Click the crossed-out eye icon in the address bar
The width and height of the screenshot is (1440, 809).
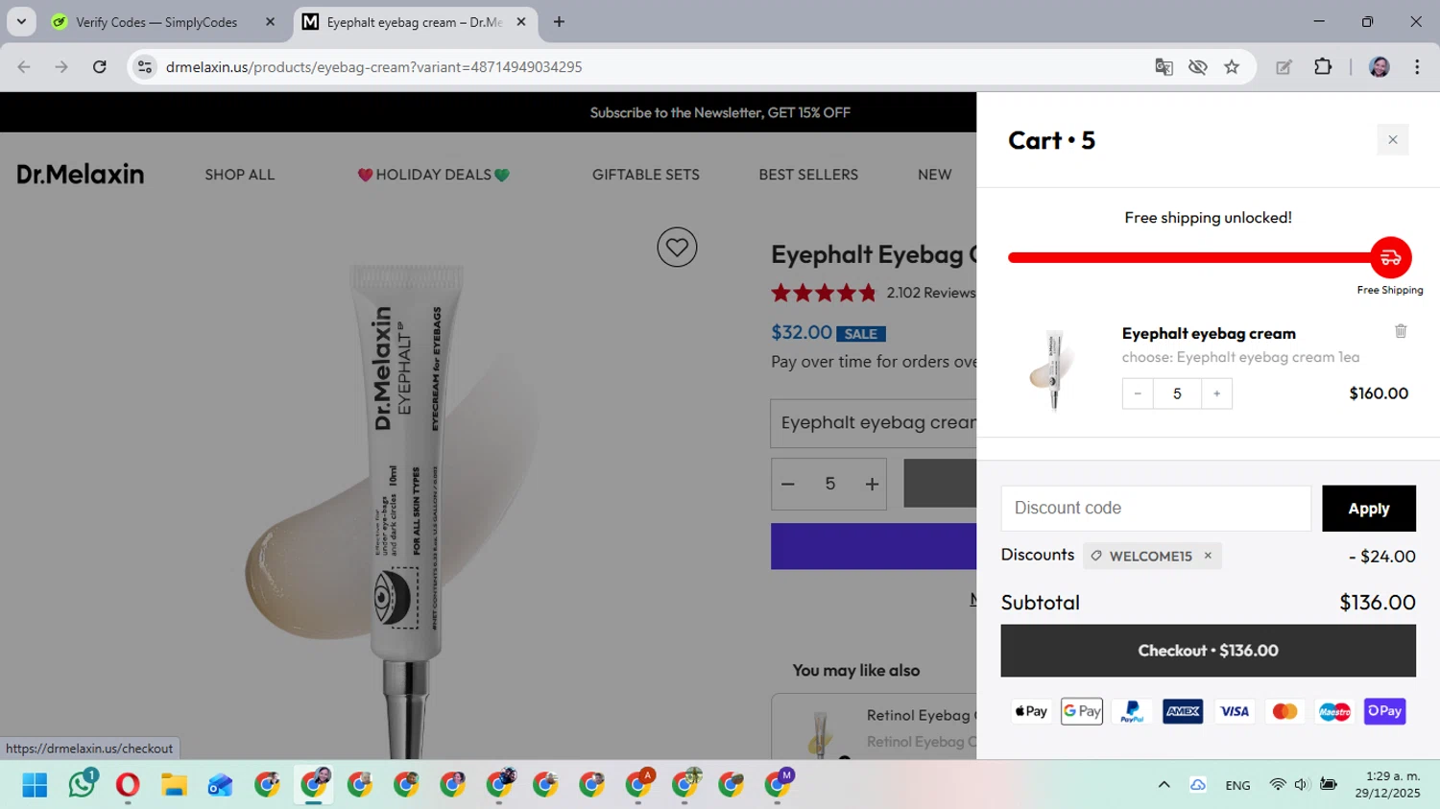click(1197, 67)
